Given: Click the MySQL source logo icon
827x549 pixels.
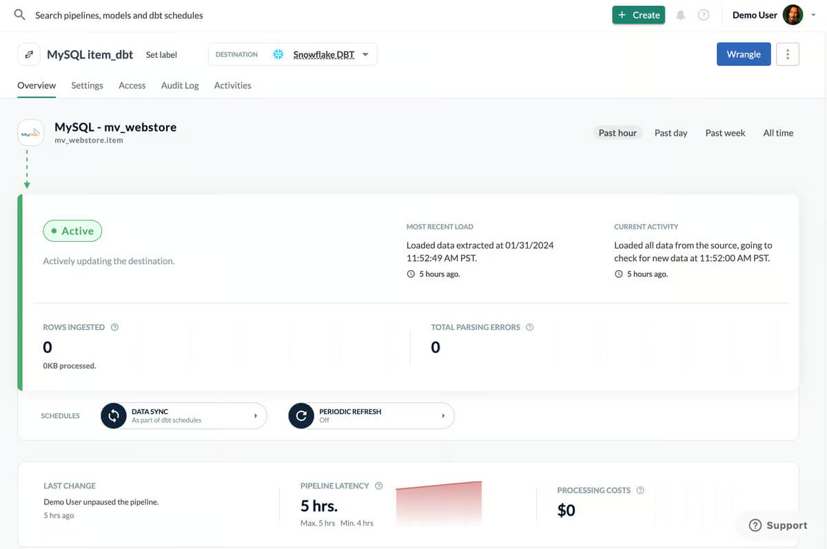Looking at the screenshot, I should click(x=31, y=133).
